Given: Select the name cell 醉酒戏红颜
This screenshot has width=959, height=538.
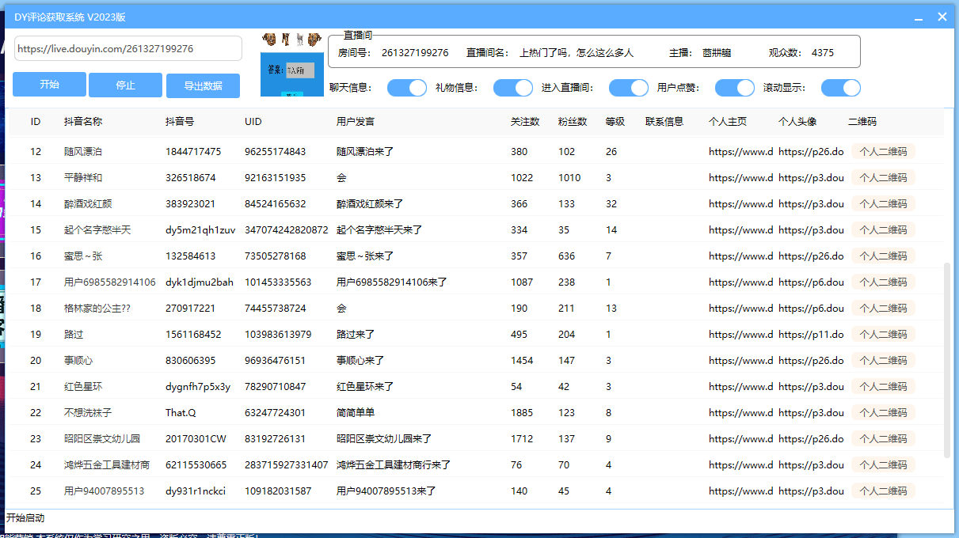Looking at the screenshot, I should 88,203.
